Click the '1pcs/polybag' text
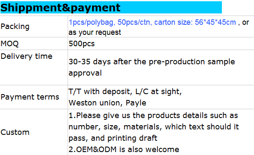 coord(92,22)
